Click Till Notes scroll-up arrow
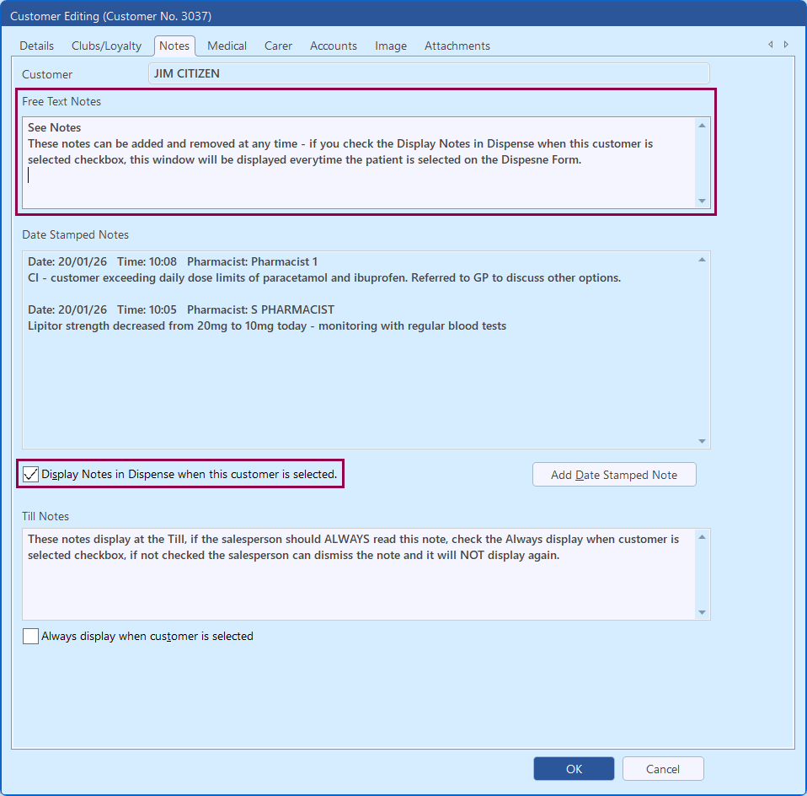 pos(702,537)
